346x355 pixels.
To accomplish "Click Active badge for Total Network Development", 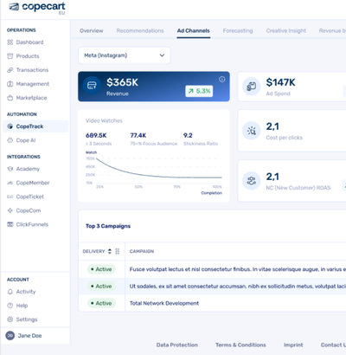I will click(x=101, y=303).
